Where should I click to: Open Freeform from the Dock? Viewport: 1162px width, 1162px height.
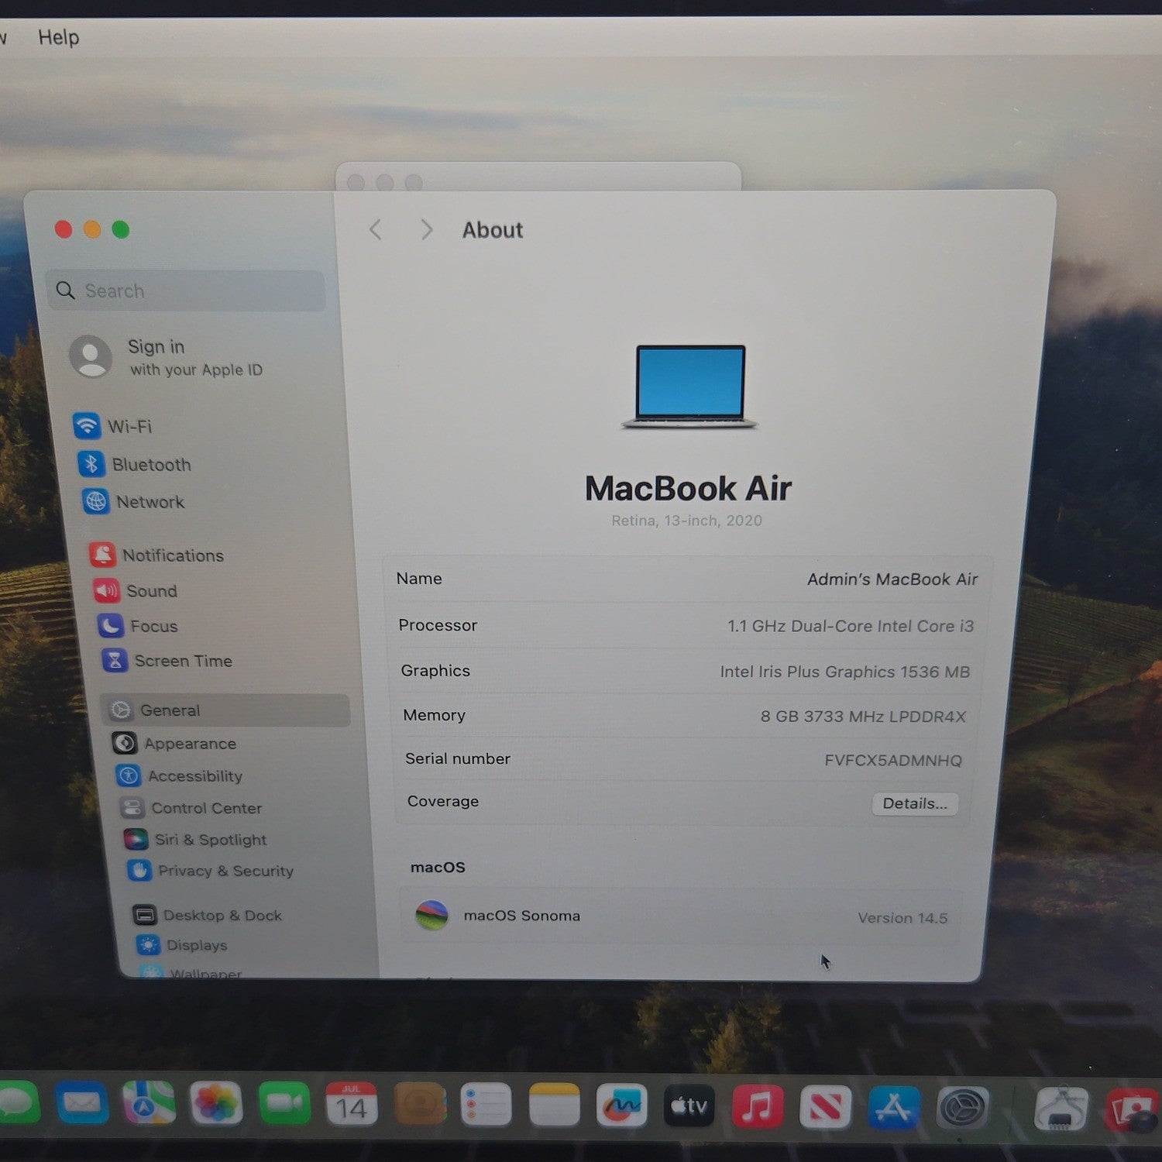coord(621,1105)
